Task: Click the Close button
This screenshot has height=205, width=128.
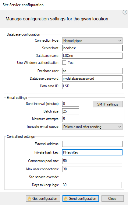Action: click(x=112, y=199)
